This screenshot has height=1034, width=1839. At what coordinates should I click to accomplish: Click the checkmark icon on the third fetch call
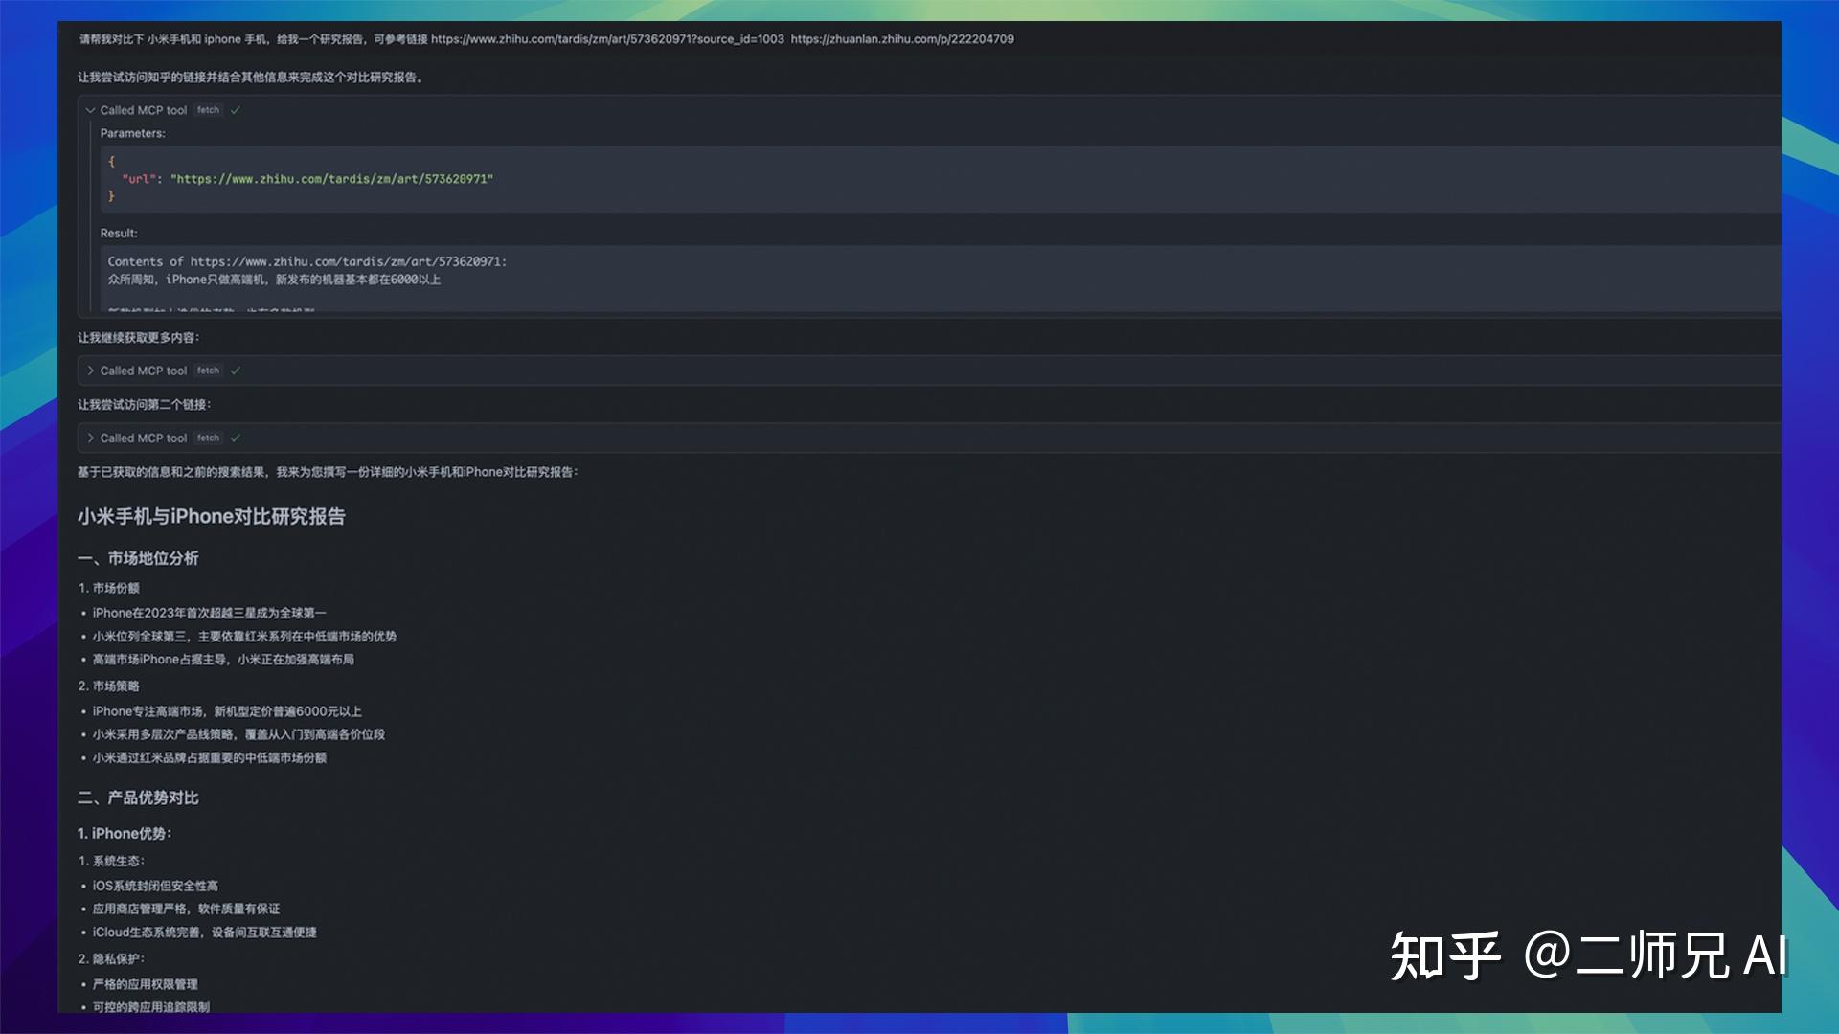(x=236, y=438)
